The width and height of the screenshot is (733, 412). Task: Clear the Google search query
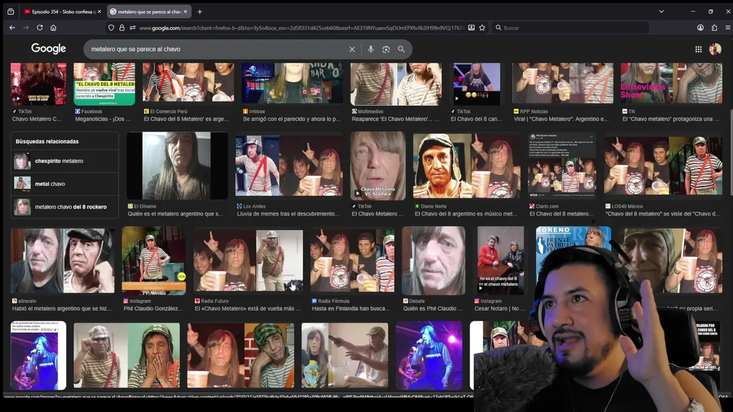coord(352,49)
